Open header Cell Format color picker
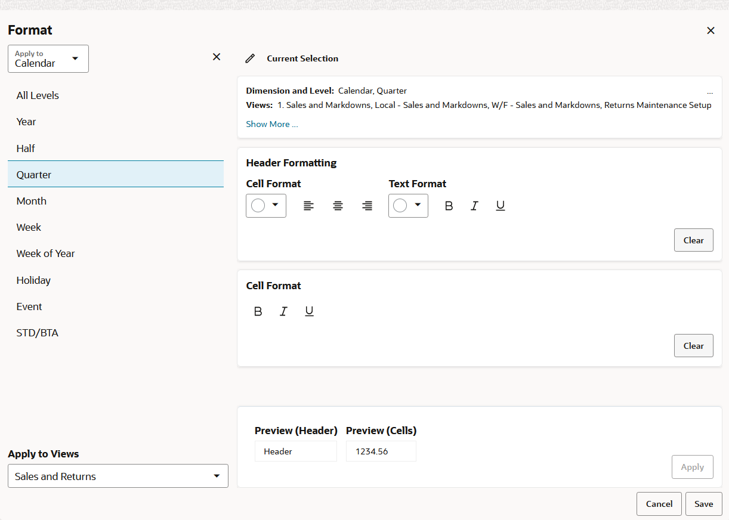Screen dimensions: 729x520 [x=266, y=206]
